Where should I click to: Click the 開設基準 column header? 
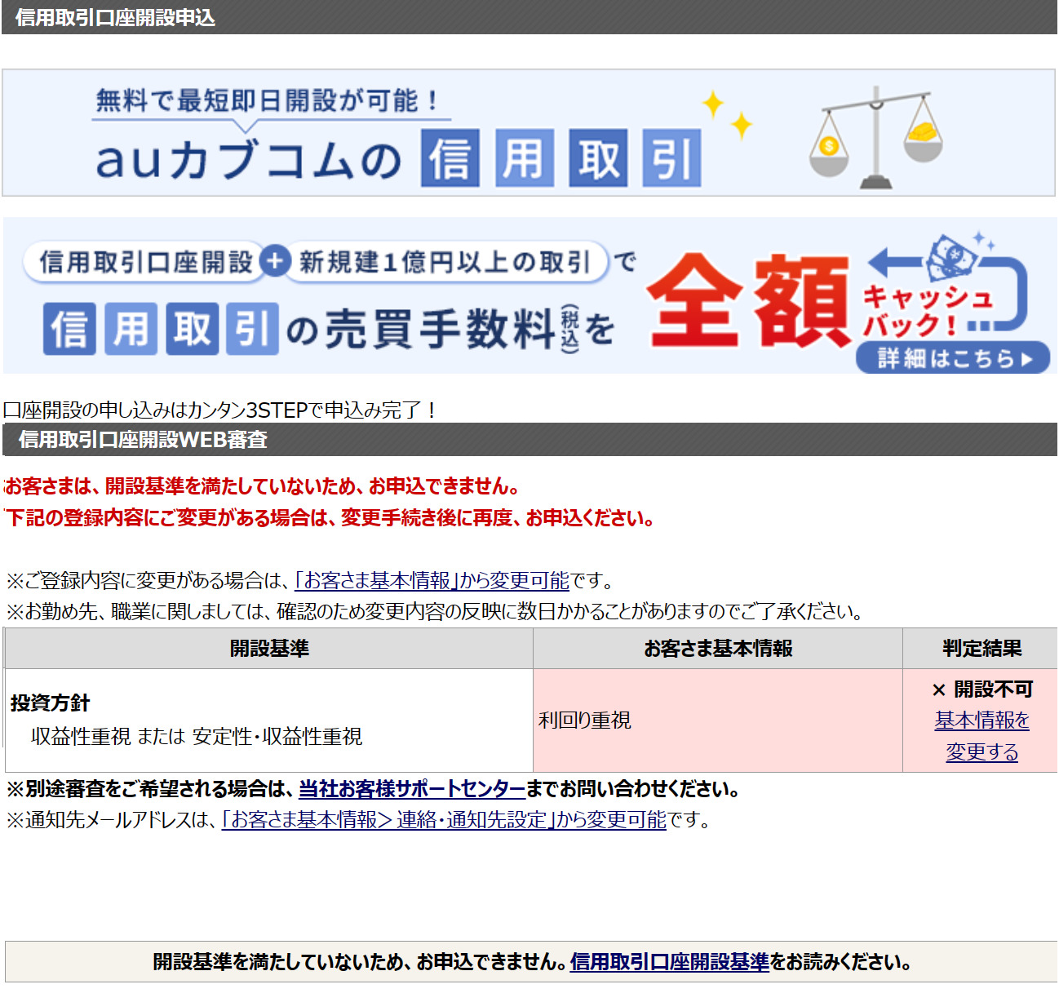coord(269,649)
